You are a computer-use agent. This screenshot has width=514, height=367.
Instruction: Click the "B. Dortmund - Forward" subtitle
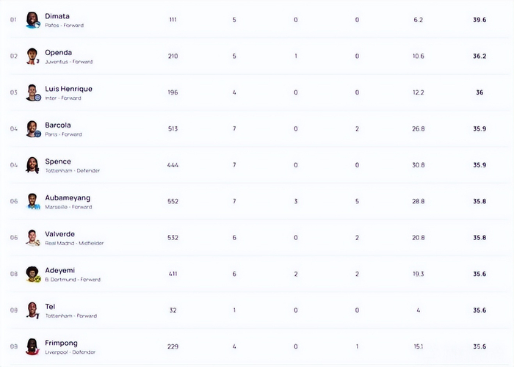(x=73, y=280)
